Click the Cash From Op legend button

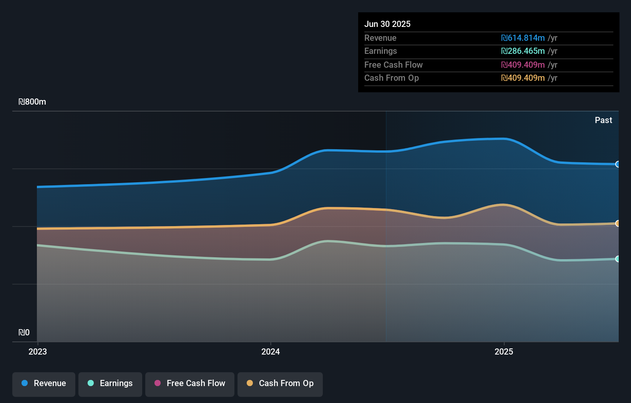coord(280,384)
